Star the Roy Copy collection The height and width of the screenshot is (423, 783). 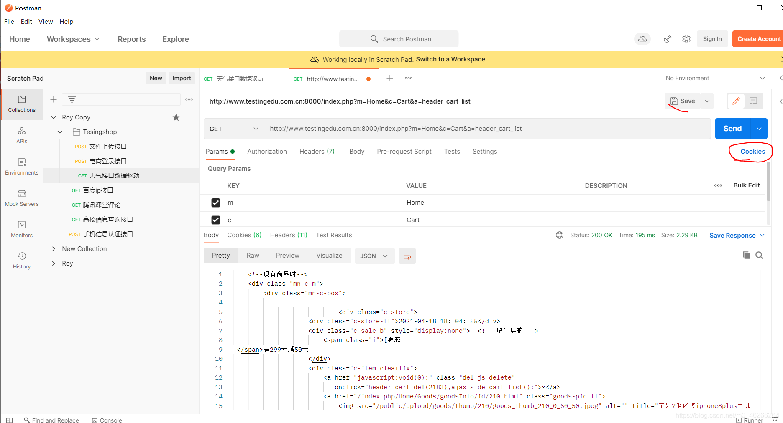tap(176, 117)
